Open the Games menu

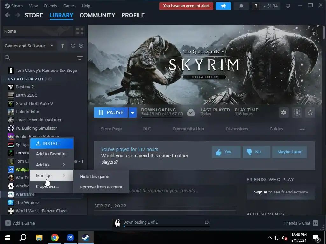(x=69, y=6)
